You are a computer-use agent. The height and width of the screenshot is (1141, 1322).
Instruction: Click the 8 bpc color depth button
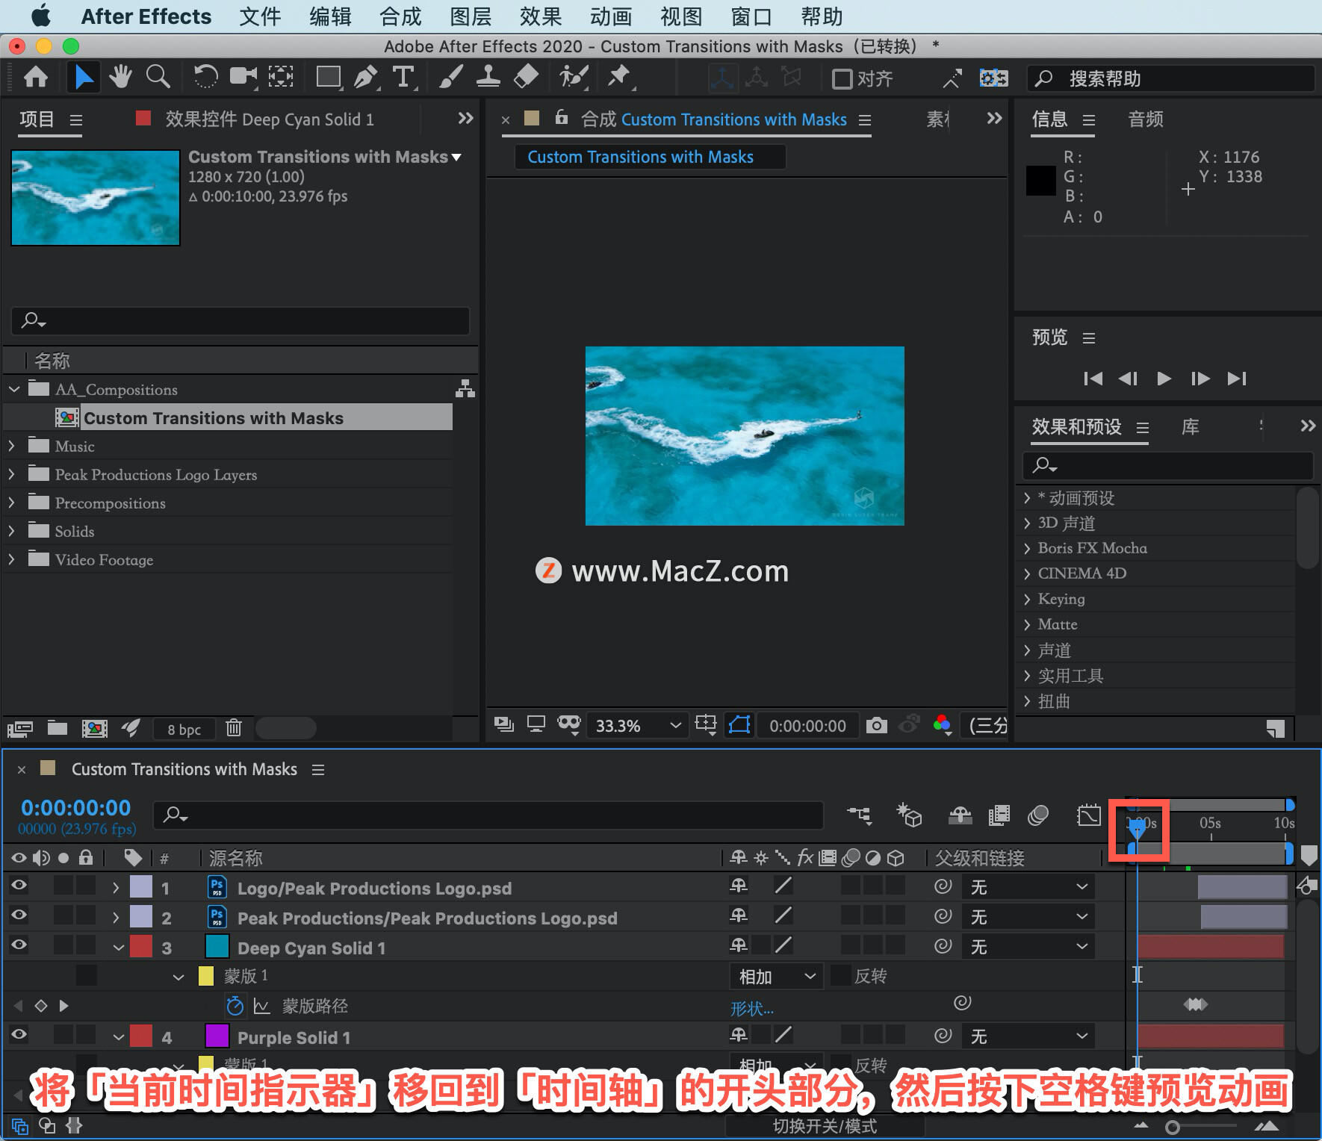click(x=184, y=729)
